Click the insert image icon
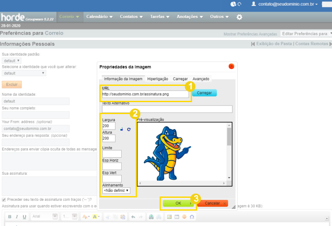The height and width of the screenshot is (226, 332). click(x=169, y=217)
